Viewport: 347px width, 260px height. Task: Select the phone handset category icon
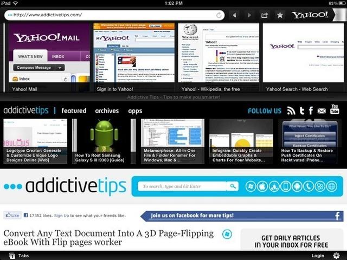point(309,186)
